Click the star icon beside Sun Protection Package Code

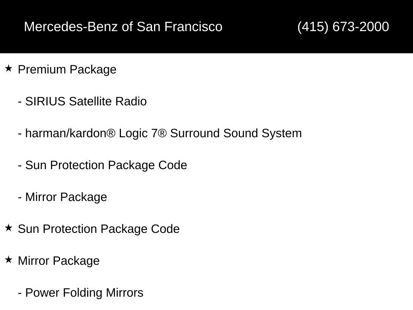[8, 228]
